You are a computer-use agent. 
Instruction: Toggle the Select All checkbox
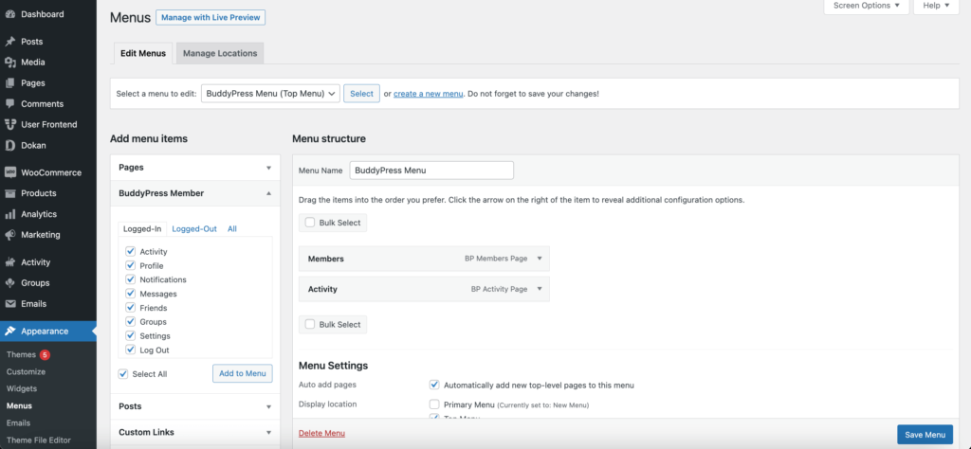tap(123, 374)
